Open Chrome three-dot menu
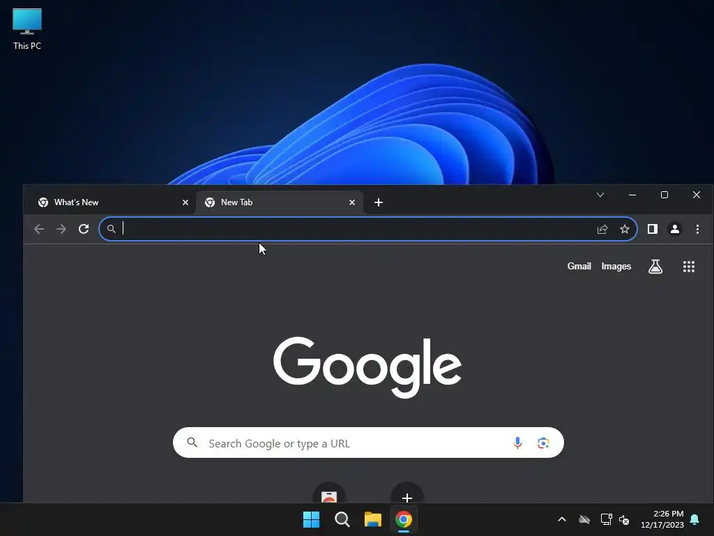The height and width of the screenshot is (536, 714). [x=697, y=229]
